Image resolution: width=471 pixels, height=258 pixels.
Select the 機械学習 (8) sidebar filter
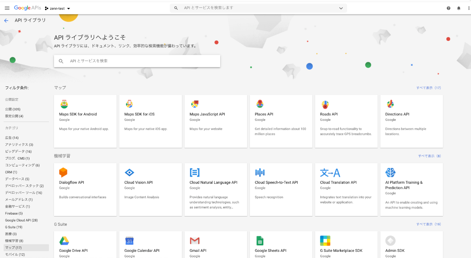coord(14,241)
